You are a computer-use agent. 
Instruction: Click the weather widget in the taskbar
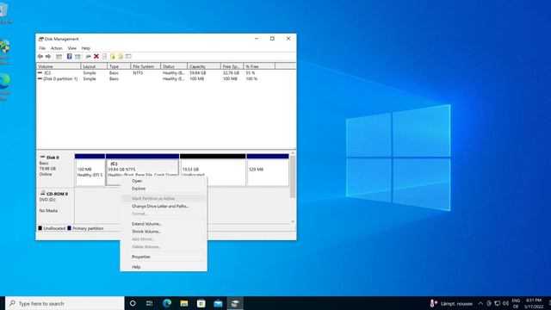[x=451, y=303]
